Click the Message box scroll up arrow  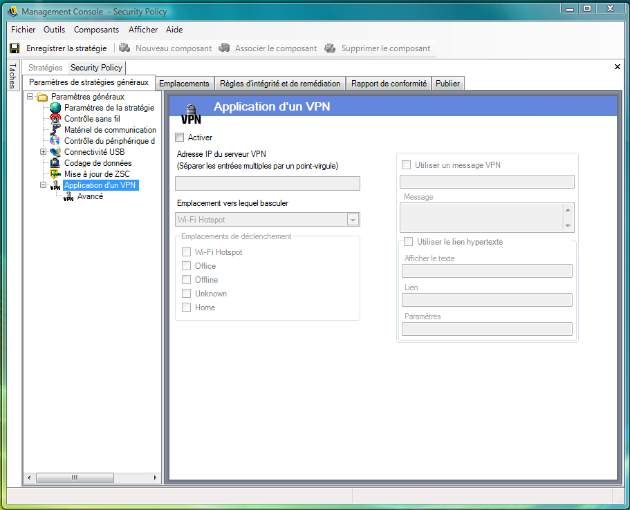tap(568, 210)
